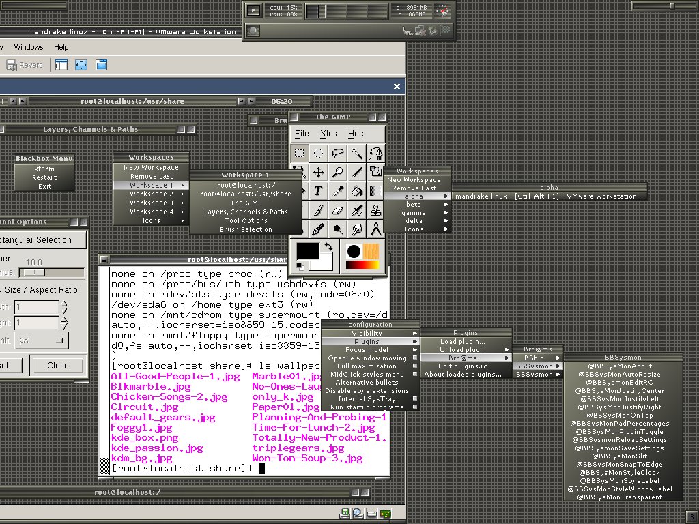Open GIMP toolbox Help menu
This screenshot has height=524, width=699.
pyautogui.click(x=356, y=134)
